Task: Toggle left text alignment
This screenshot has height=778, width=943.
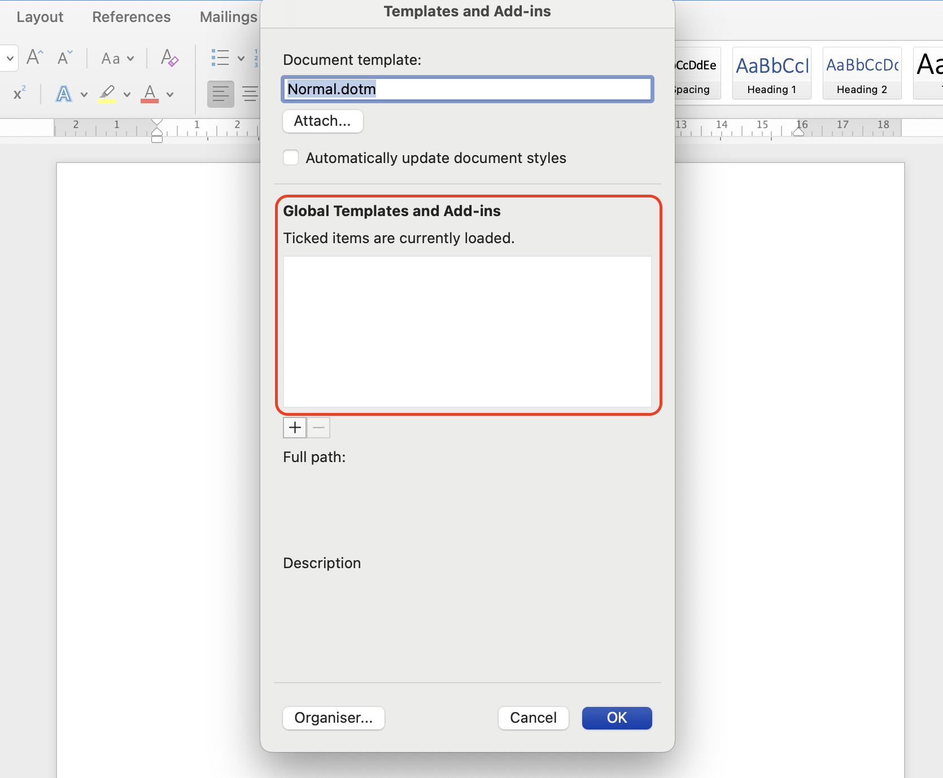Action: click(220, 94)
